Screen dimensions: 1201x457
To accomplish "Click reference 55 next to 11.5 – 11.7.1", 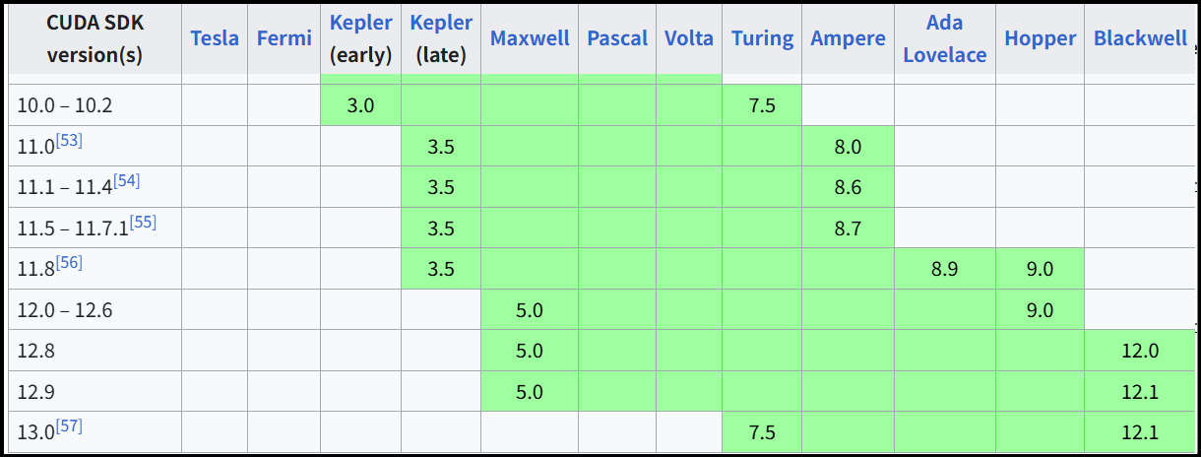I will point(143,223).
